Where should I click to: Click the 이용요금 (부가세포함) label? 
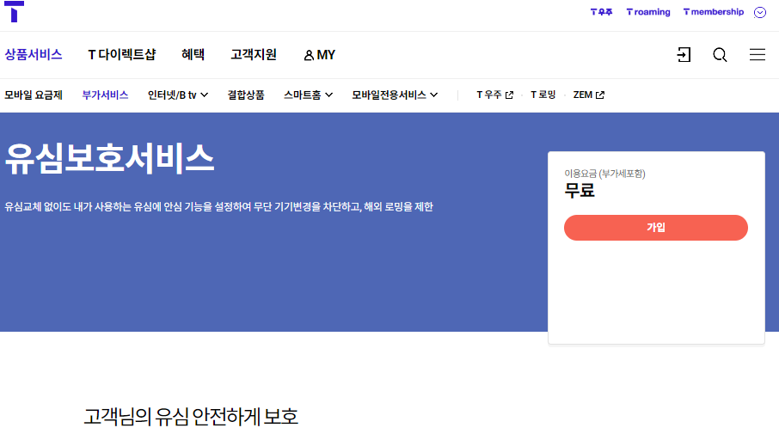604,174
